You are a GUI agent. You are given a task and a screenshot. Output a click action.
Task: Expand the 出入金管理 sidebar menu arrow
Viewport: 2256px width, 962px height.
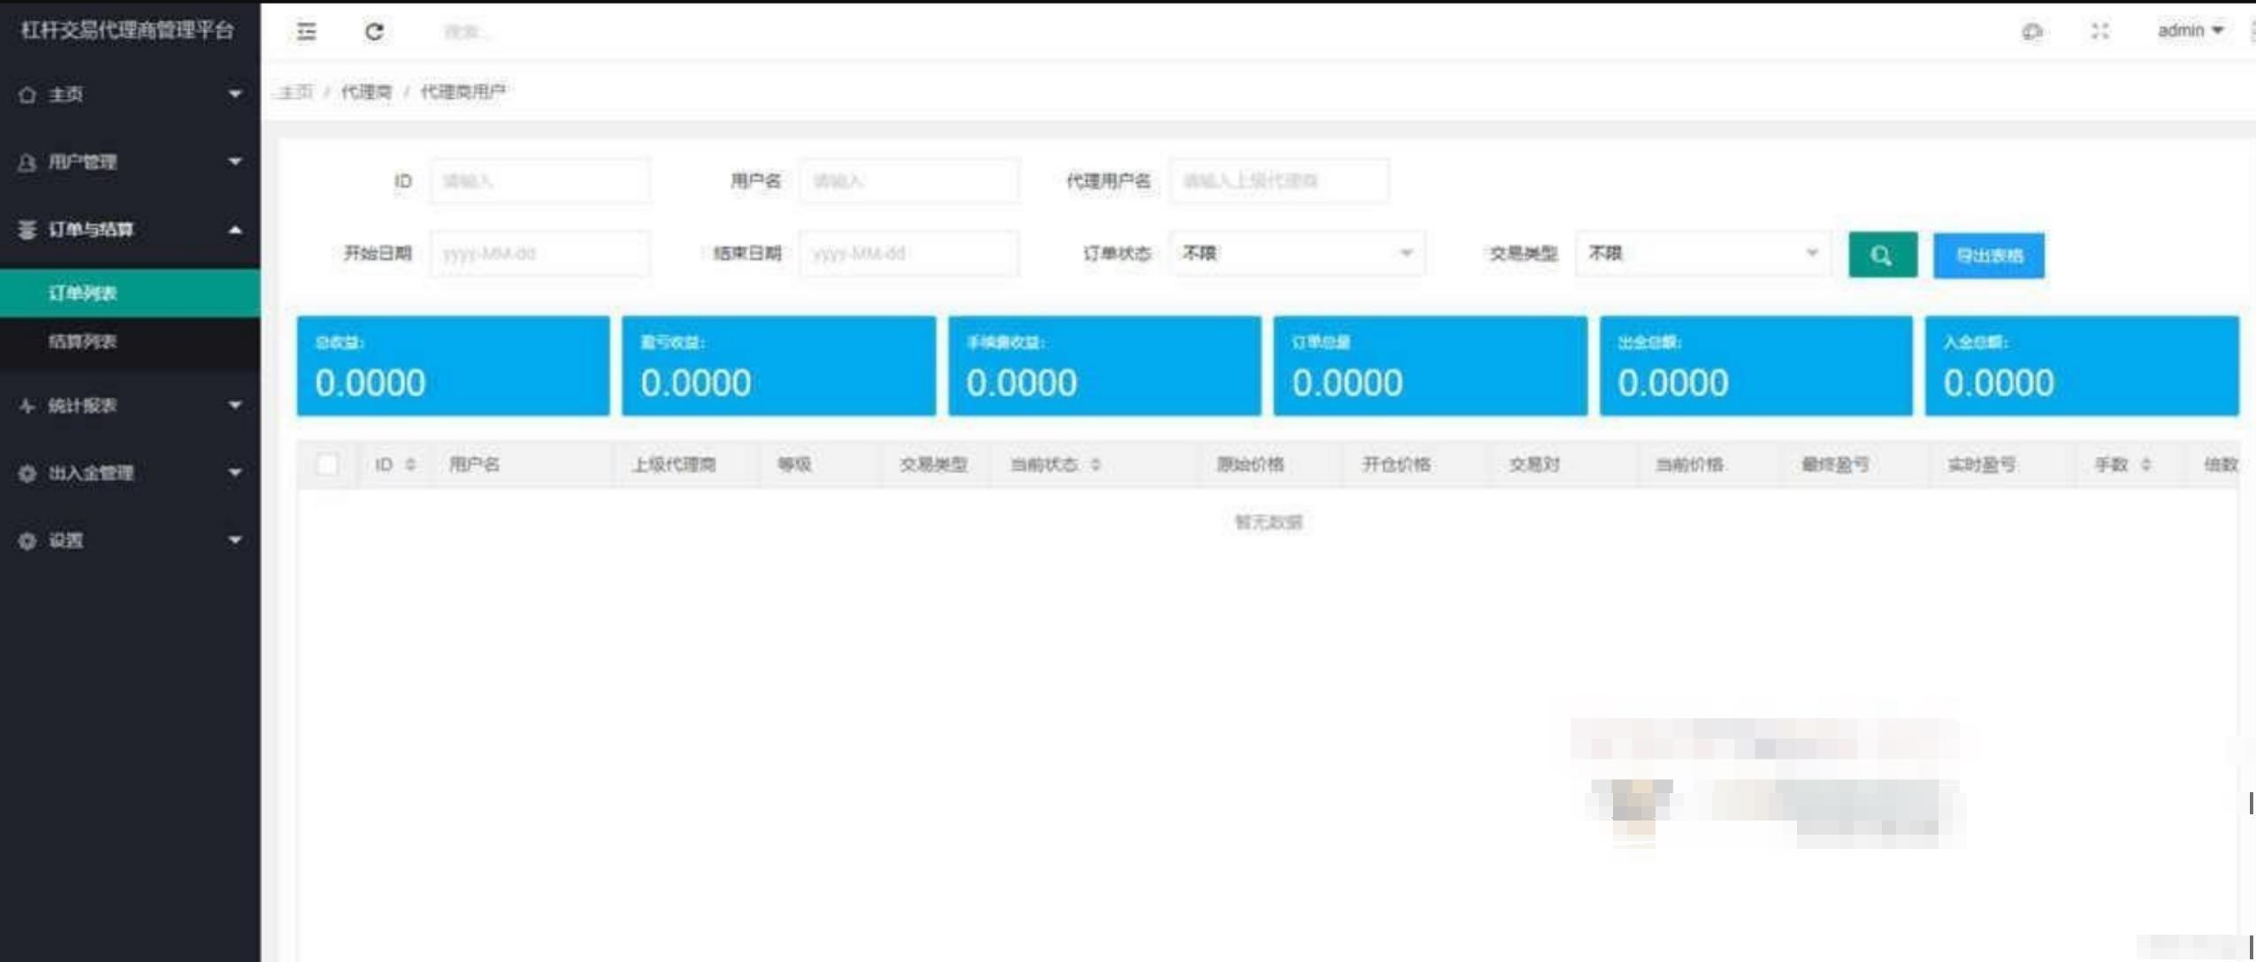pos(235,472)
